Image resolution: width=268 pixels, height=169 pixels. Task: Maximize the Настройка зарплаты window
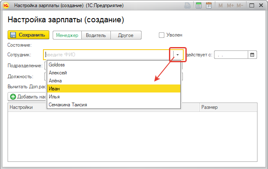pyautogui.click(x=252, y=5)
